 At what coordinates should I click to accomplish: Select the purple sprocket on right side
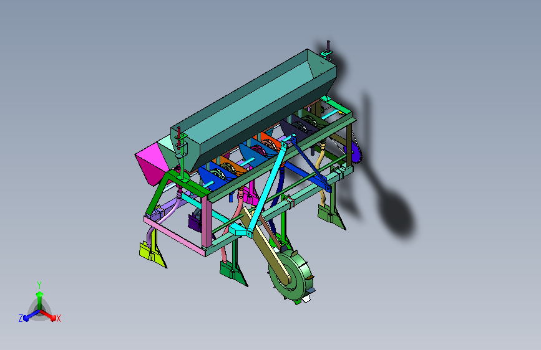356,153
